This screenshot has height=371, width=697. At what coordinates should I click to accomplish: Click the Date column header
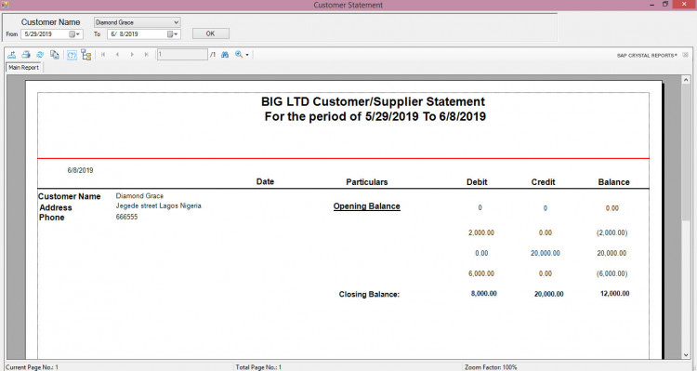[x=265, y=181]
